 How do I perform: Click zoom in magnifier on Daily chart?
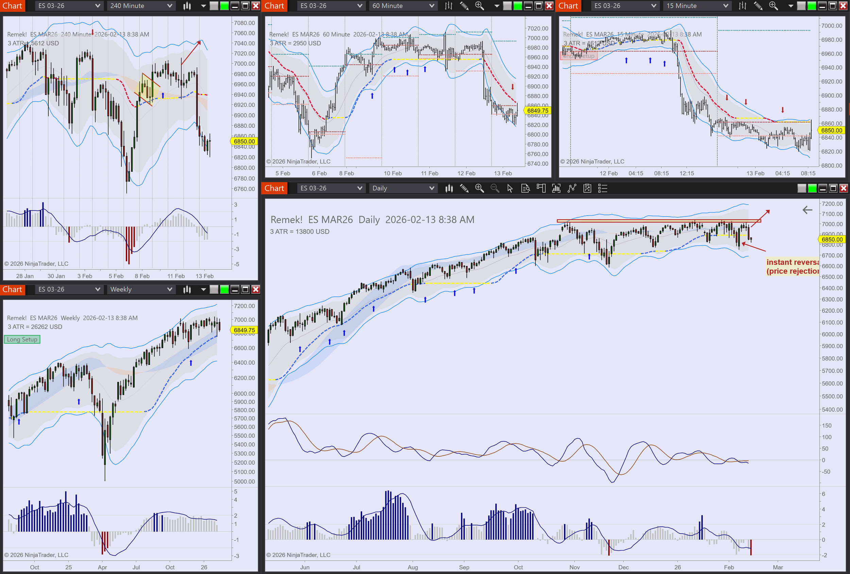(x=479, y=188)
